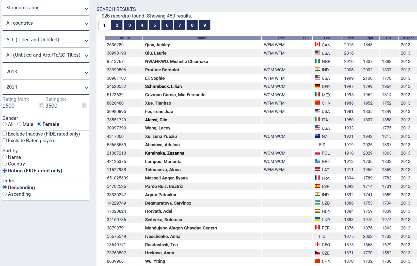Viewport: 417px width, 266px height.
Task: Open the Standard rating dropdown
Action: click(x=46, y=8)
